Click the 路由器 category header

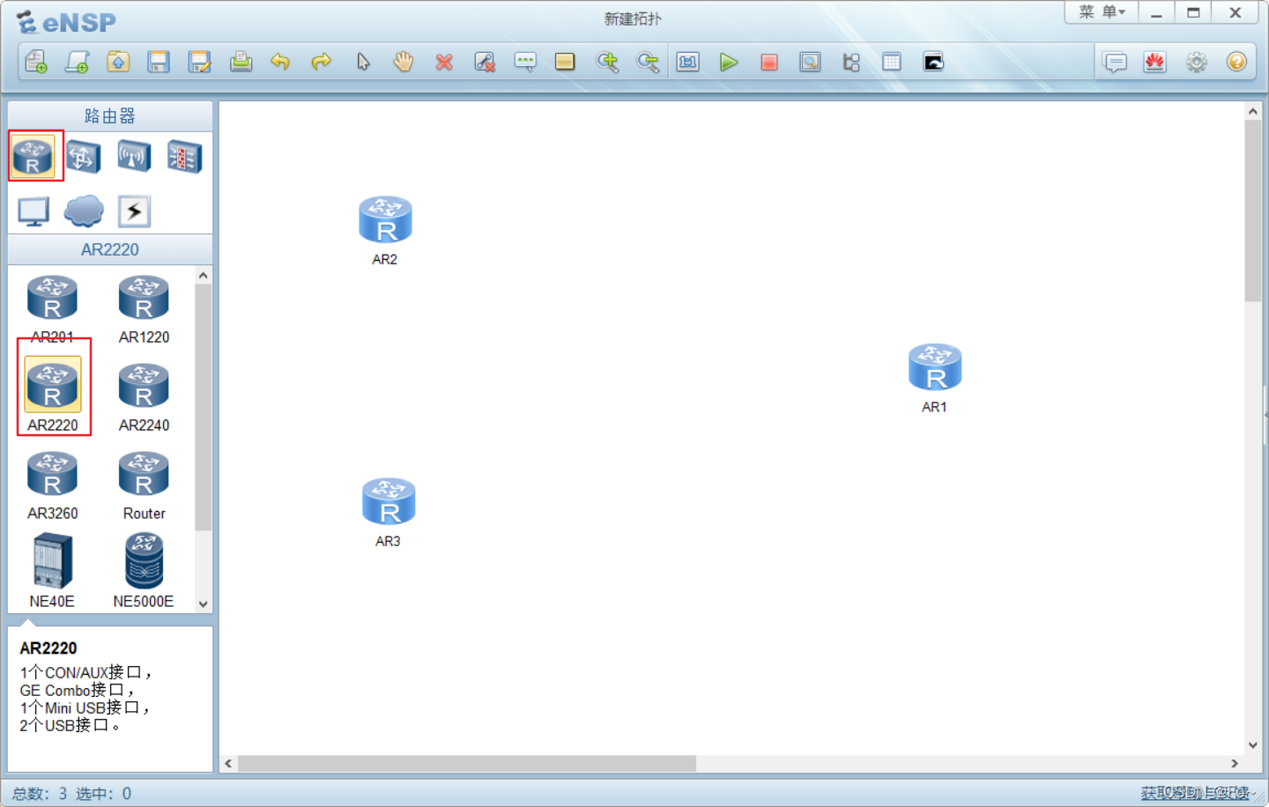pos(110,116)
